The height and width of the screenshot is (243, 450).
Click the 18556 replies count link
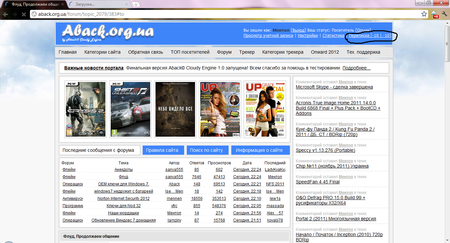point(197,199)
